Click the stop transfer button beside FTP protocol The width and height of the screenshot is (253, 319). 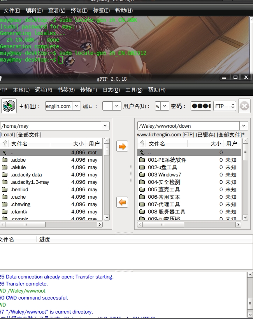tap(244, 106)
